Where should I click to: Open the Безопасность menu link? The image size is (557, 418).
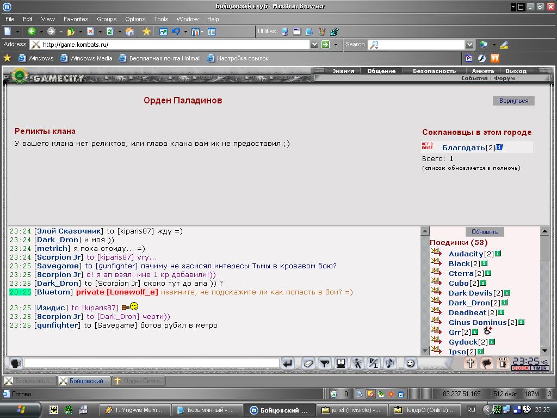point(434,71)
